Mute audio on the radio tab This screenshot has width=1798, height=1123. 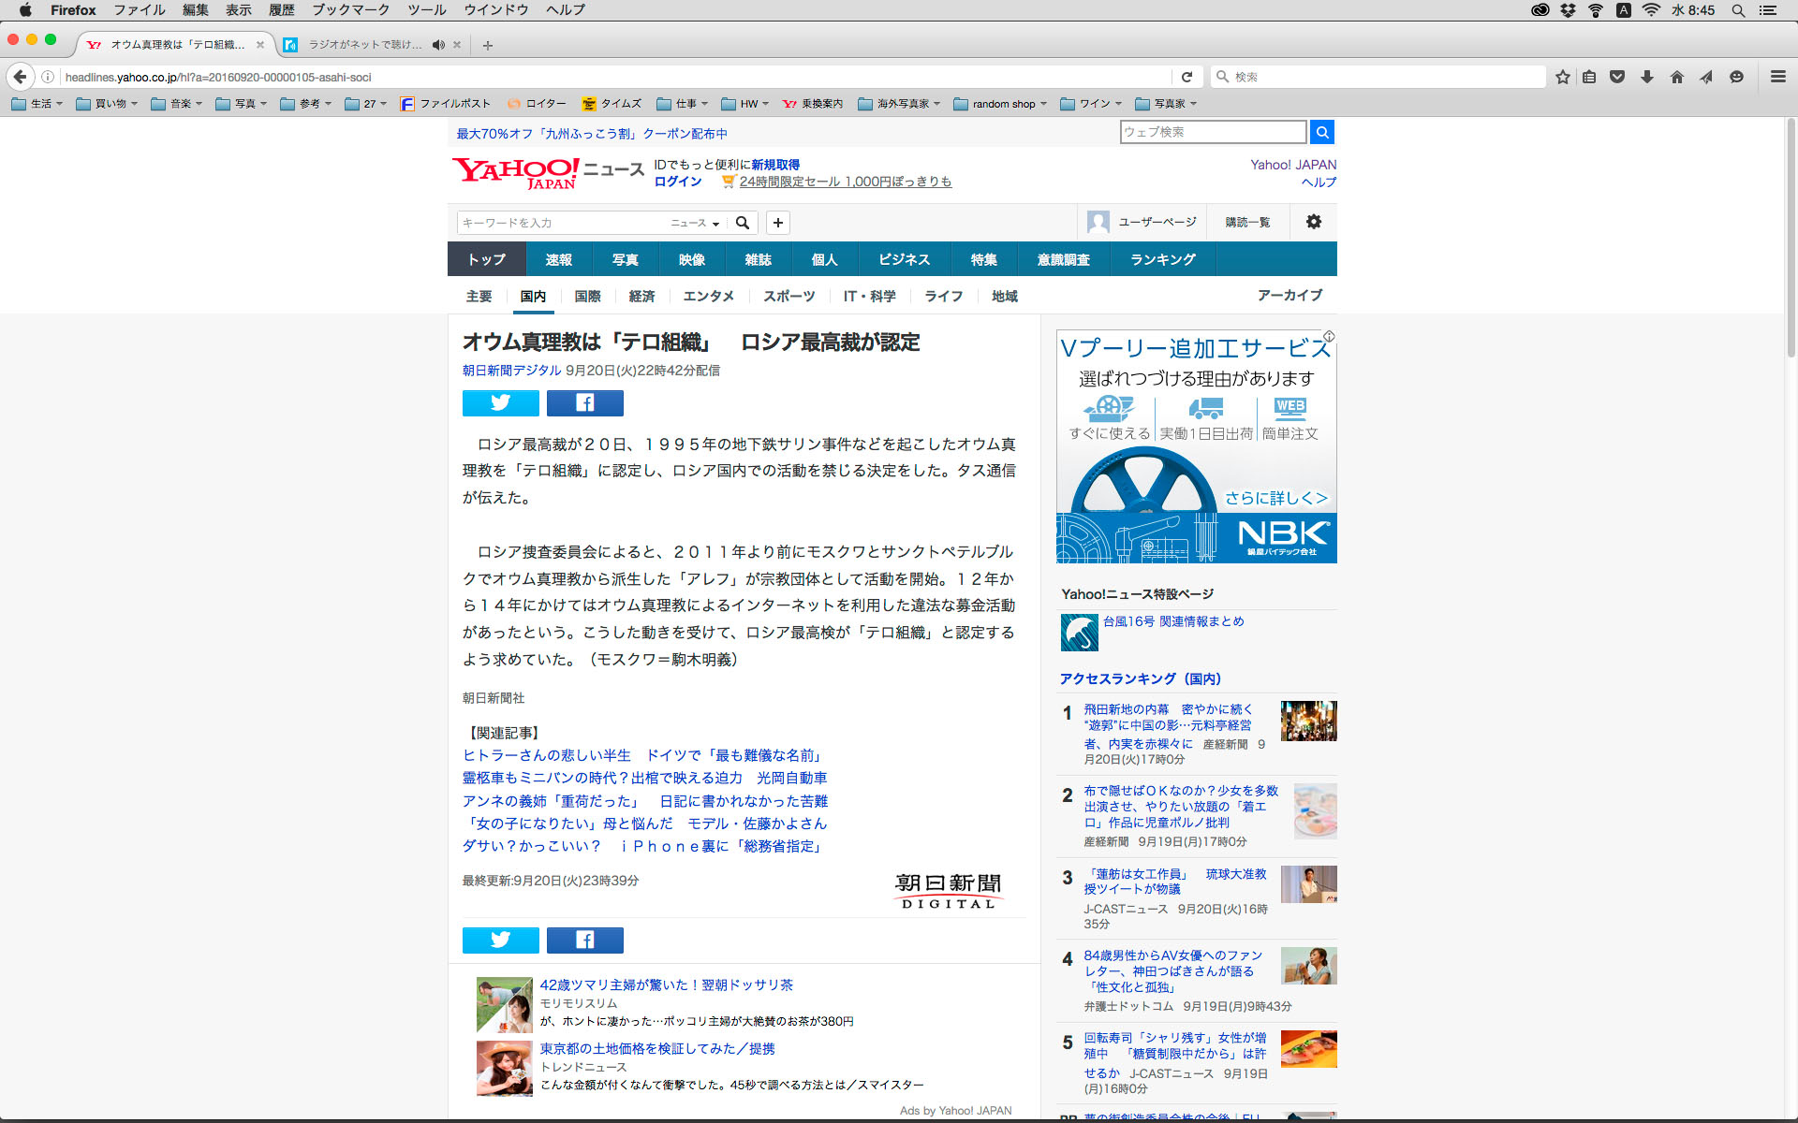[438, 45]
